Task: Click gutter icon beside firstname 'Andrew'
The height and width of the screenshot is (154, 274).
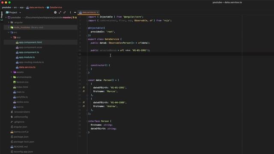Action: click(x=84, y=106)
